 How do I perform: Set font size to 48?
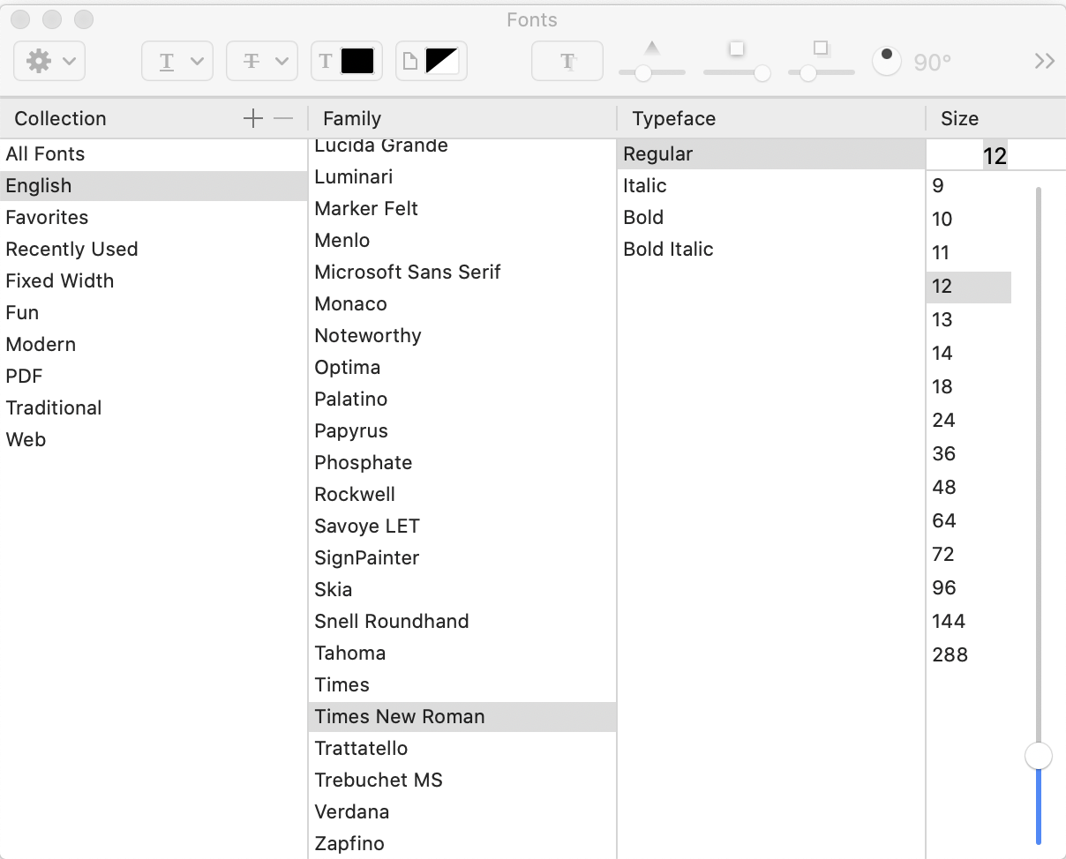tap(969, 487)
